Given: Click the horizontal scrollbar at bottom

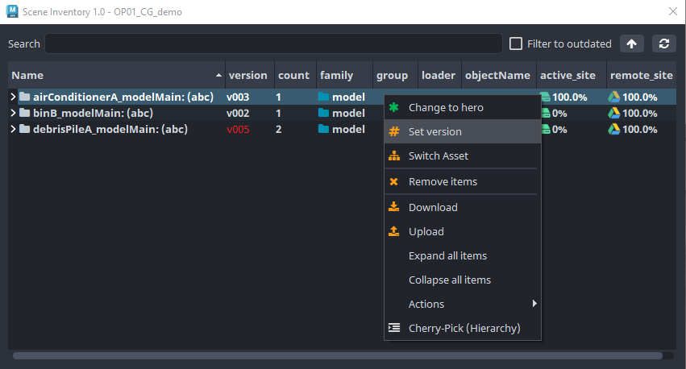Looking at the screenshot, I should point(337,355).
